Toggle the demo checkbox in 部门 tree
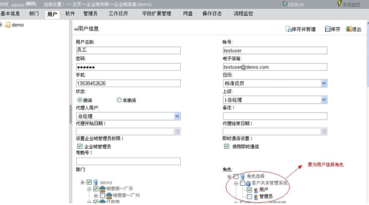 pos(89,182)
